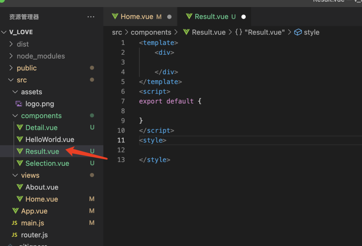Click the untracked U badge next to Detail.vue
The width and height of the screenshot is (362, 246).
click(x=92, y=128)
